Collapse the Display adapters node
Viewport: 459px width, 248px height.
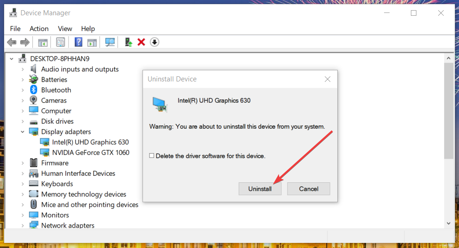click(23, 132)
